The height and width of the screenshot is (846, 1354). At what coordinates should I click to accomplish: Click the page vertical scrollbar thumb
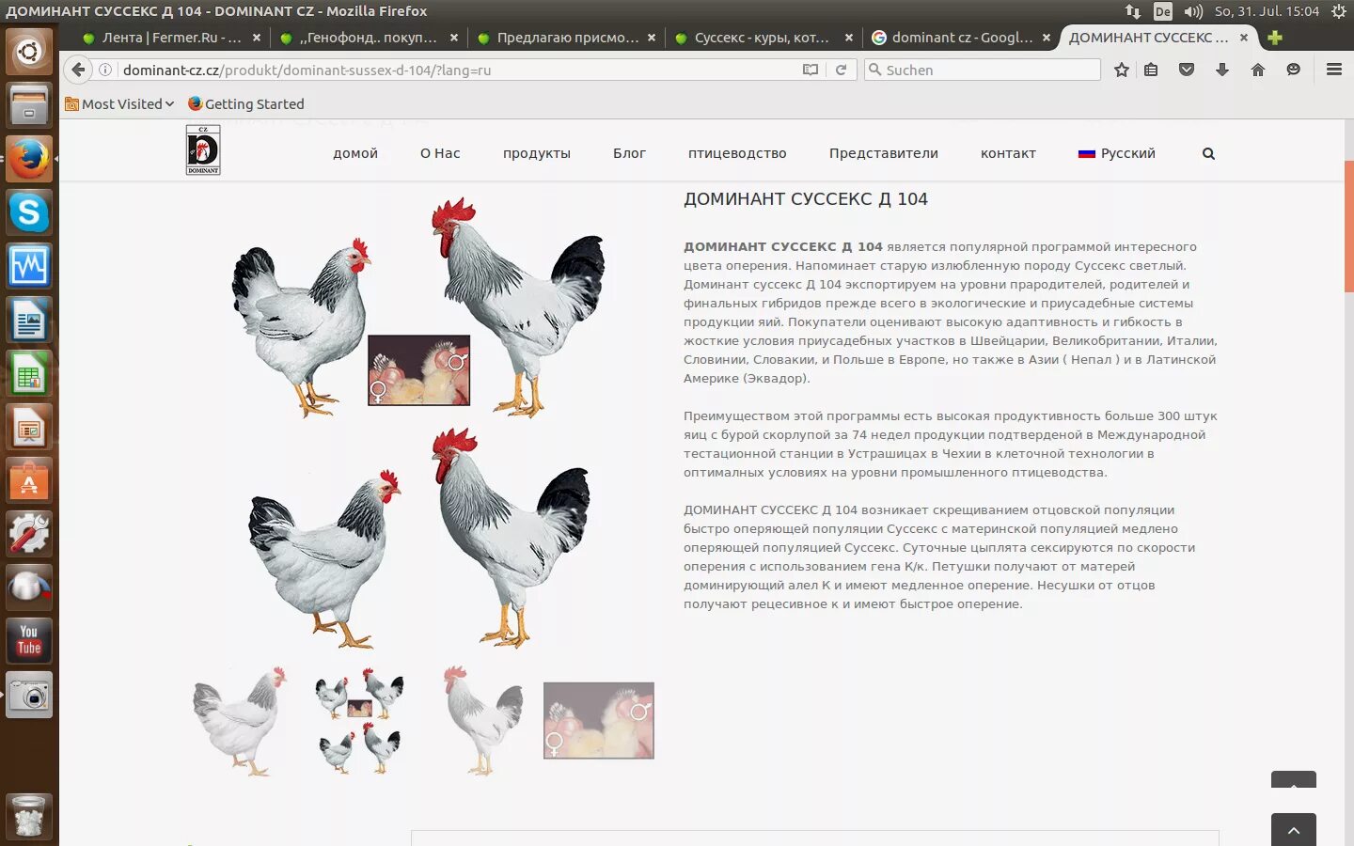click(x=1348, y=226)
